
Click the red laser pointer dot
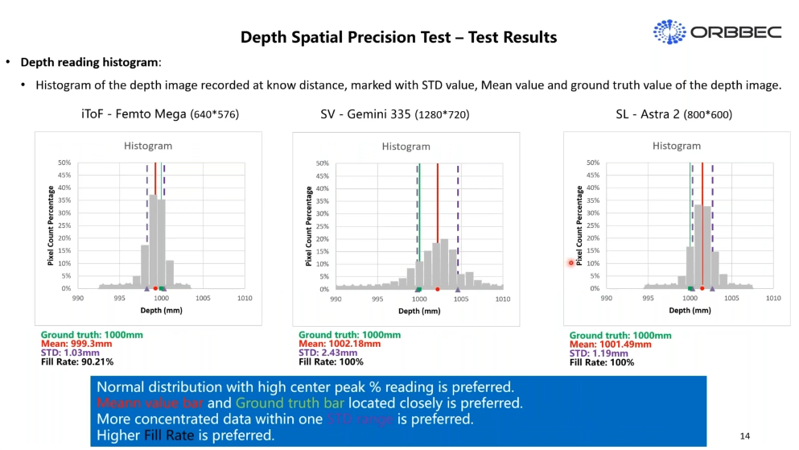pyautogui.click(x=571, y=262)
